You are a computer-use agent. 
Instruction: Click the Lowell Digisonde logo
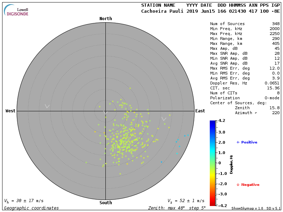pos(16,11)
